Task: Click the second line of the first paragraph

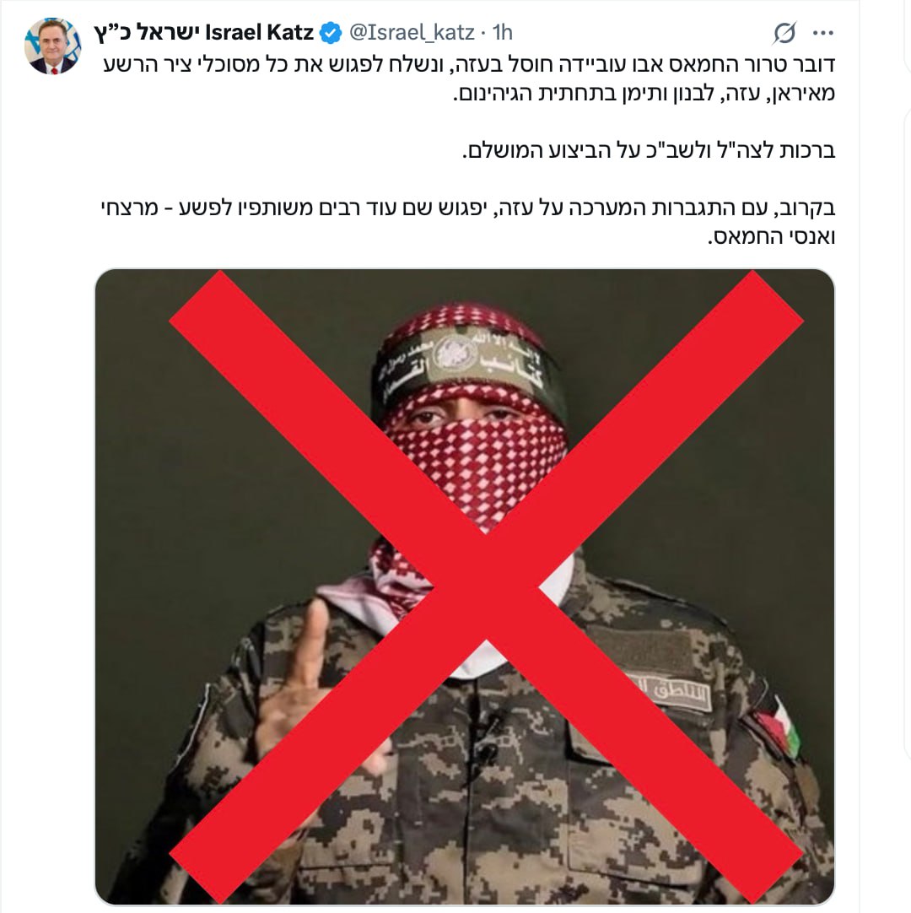Action: coord(644,94)
